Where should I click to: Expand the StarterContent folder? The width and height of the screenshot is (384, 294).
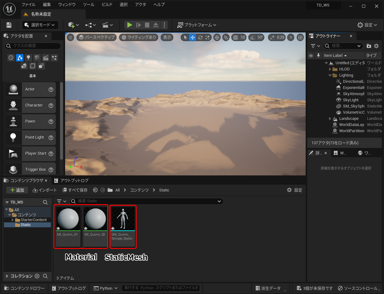pos(13,220)
